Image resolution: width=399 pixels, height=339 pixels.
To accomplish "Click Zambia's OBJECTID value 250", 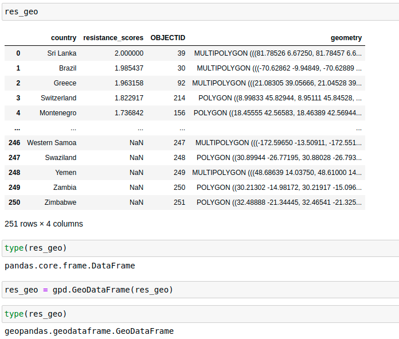I will click(x=179, y=188).
